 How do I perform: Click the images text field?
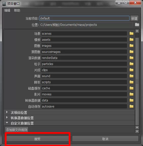84,46
